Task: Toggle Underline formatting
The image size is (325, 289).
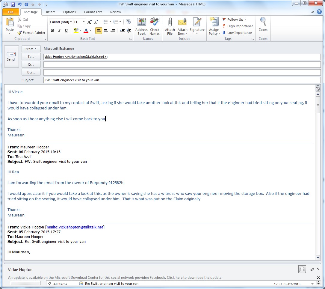Action: coord(66,31)
